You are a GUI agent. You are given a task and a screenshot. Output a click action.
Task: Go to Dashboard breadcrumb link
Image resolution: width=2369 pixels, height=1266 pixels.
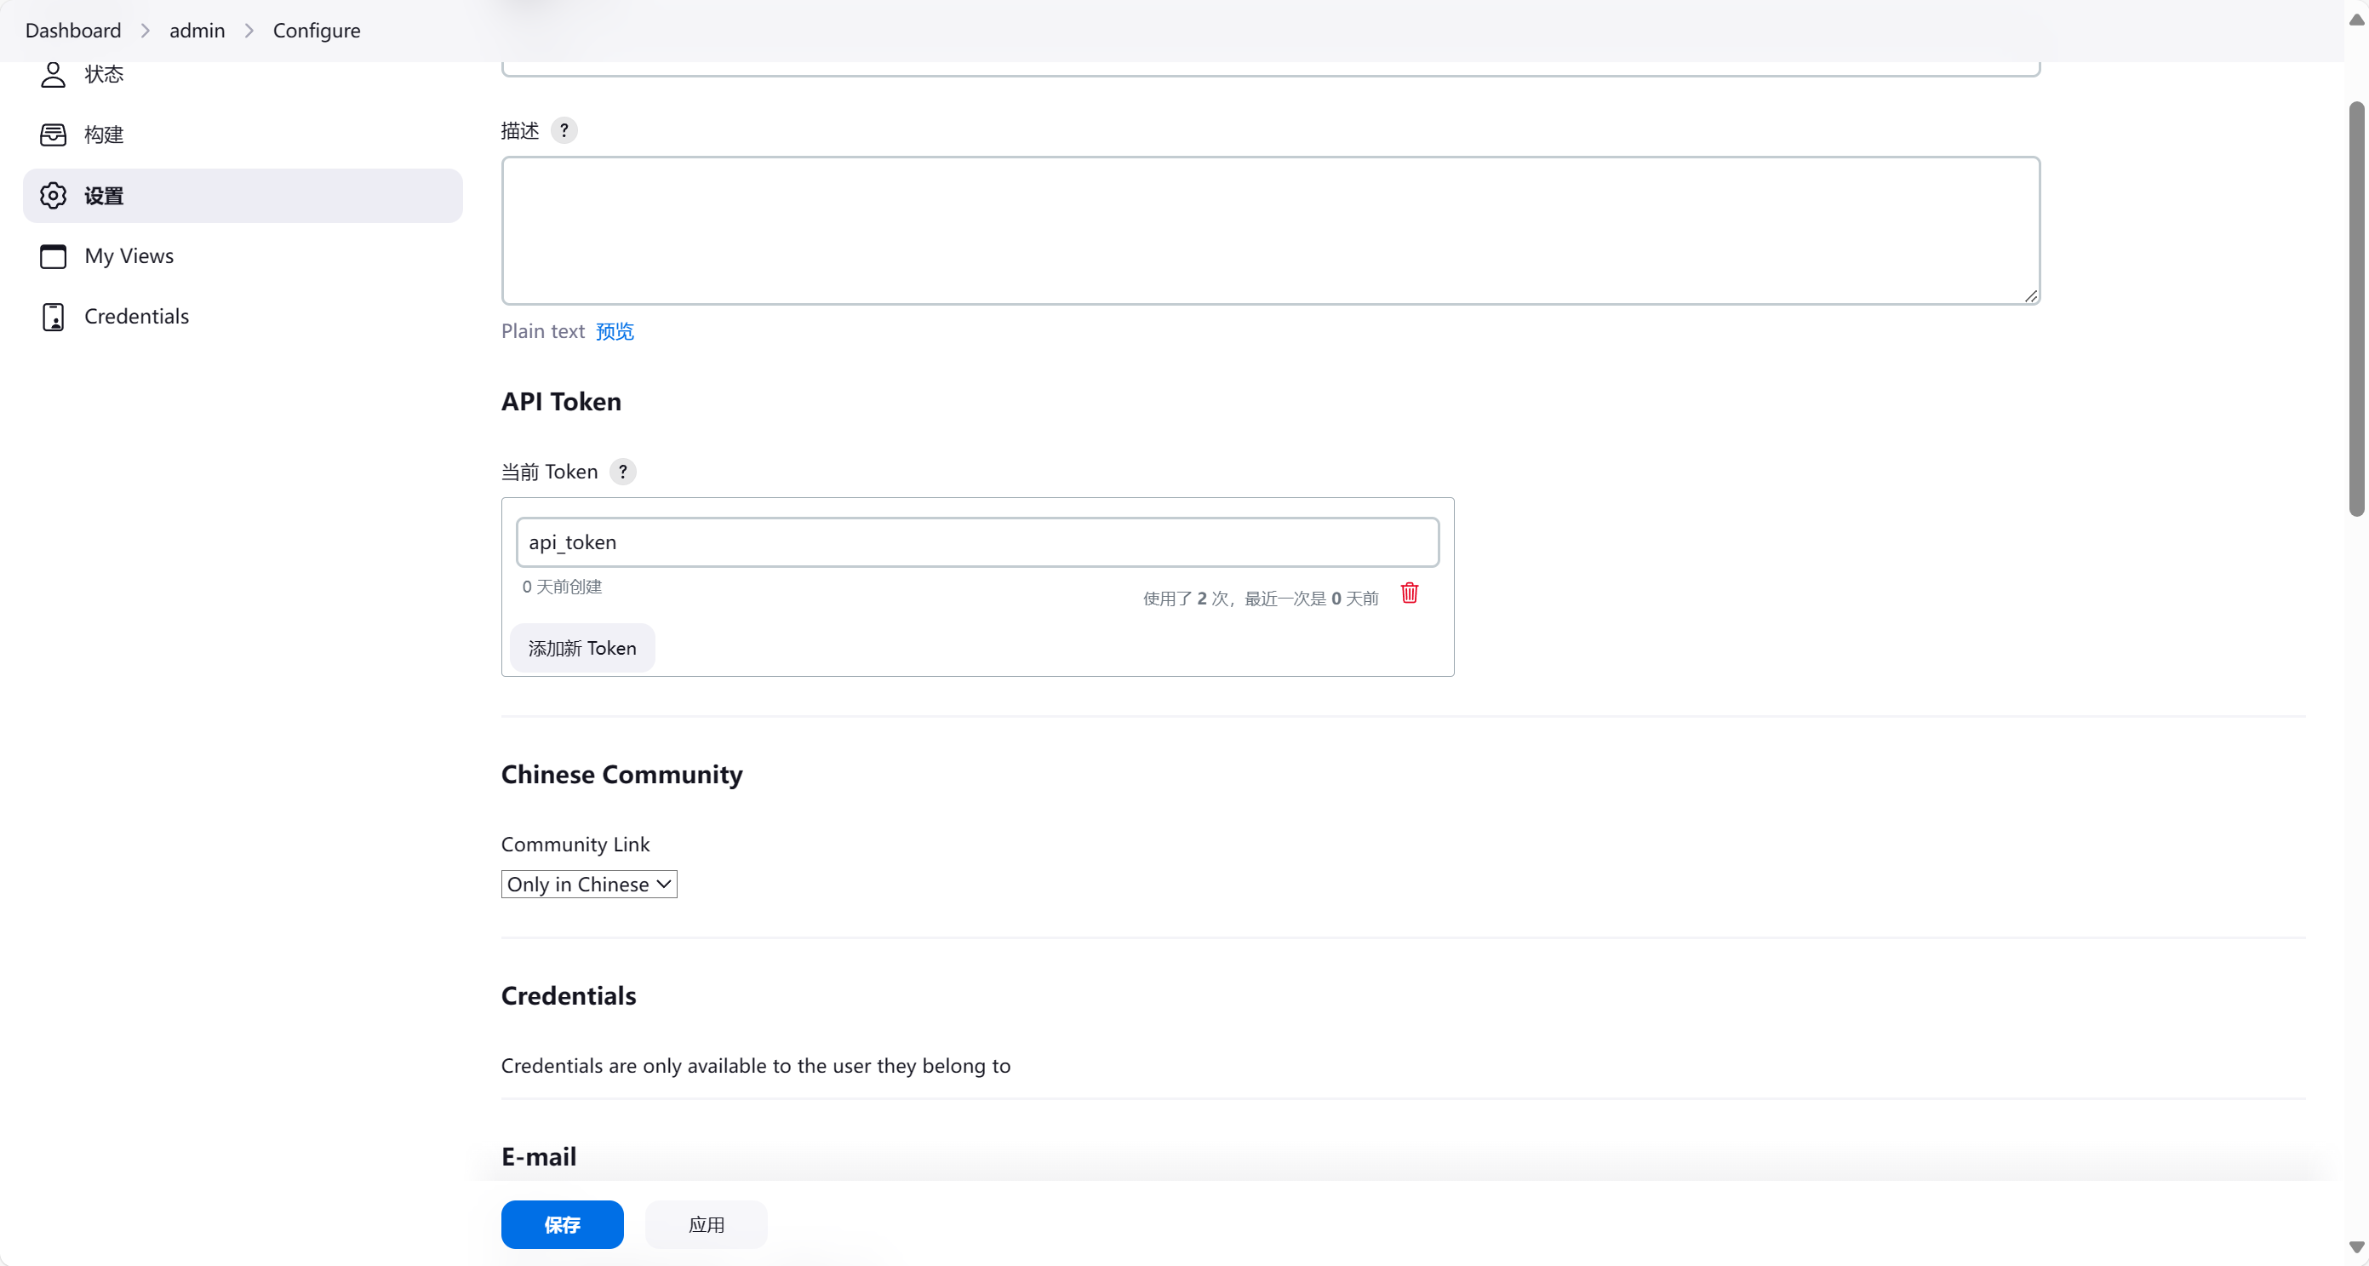coord(72,31)
